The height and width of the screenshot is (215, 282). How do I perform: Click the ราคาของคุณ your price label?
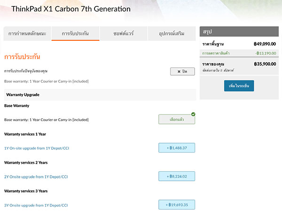213,64
